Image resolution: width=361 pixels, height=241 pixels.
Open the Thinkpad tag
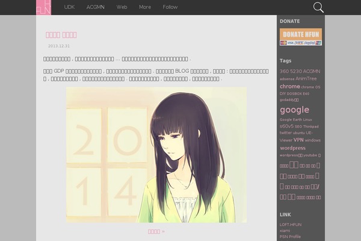click(x=311, y=127)
